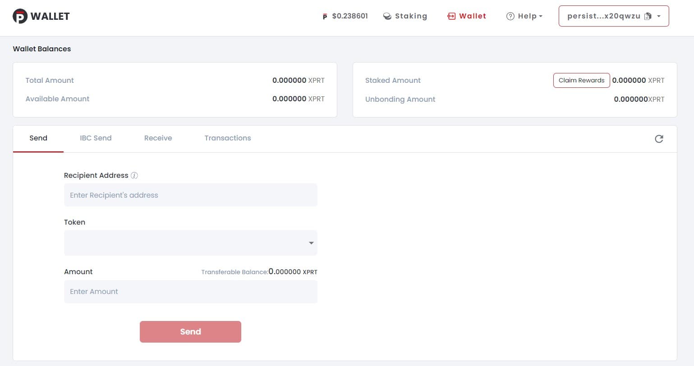Image resolution: width=694 pixels, height=366 pixels.
Task: Click the Wallet icon in navigation
Action: point(451,16)
